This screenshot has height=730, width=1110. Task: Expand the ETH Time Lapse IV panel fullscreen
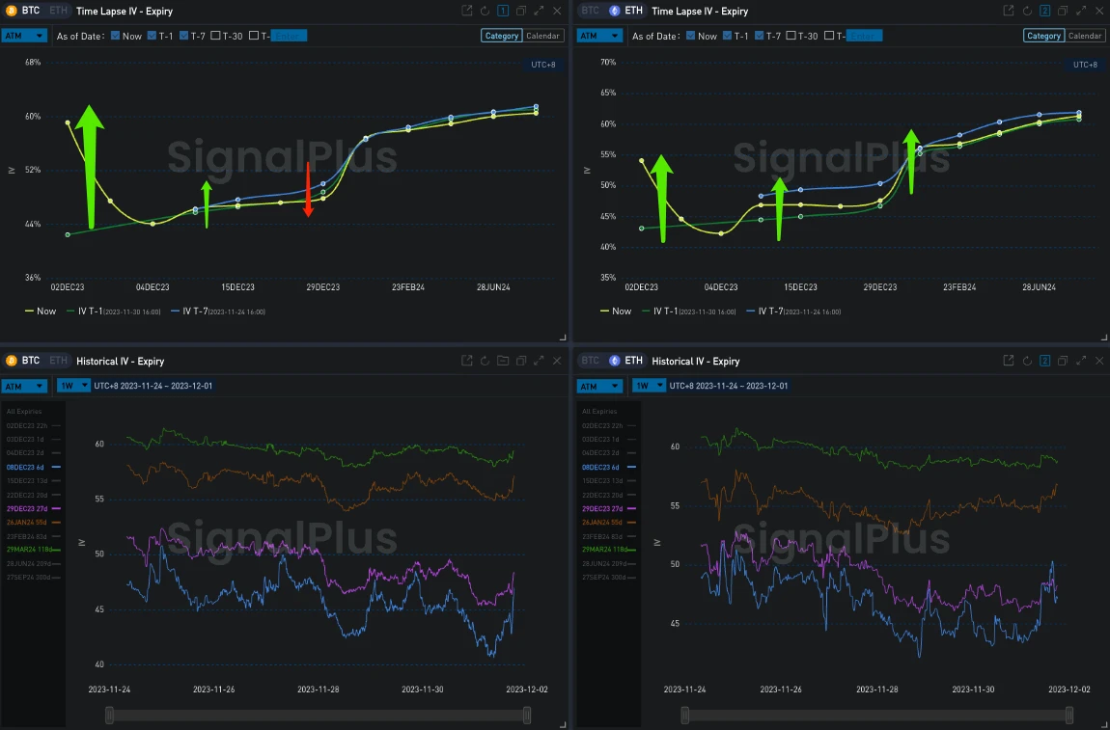(x=1081, y=11)
